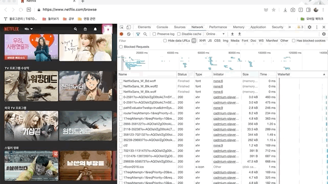The height and width of the screenshot is (184, 328).
Task: Check Blocked Requests
Action: click(x=121, y=47)
